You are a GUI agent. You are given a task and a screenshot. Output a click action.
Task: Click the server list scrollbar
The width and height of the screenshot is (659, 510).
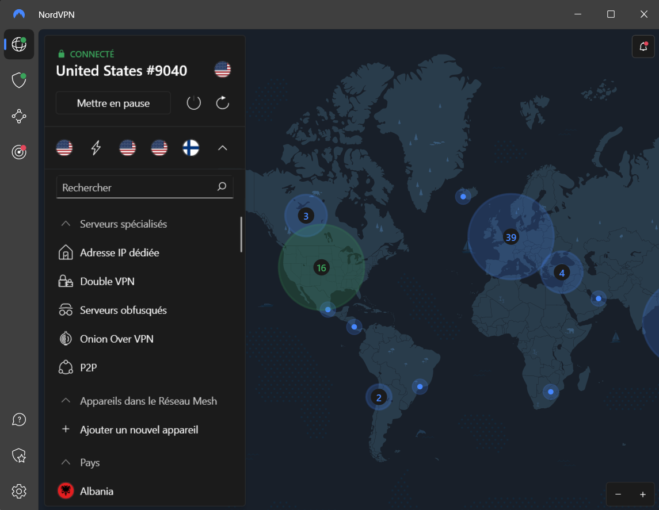[x=241, y=234]
